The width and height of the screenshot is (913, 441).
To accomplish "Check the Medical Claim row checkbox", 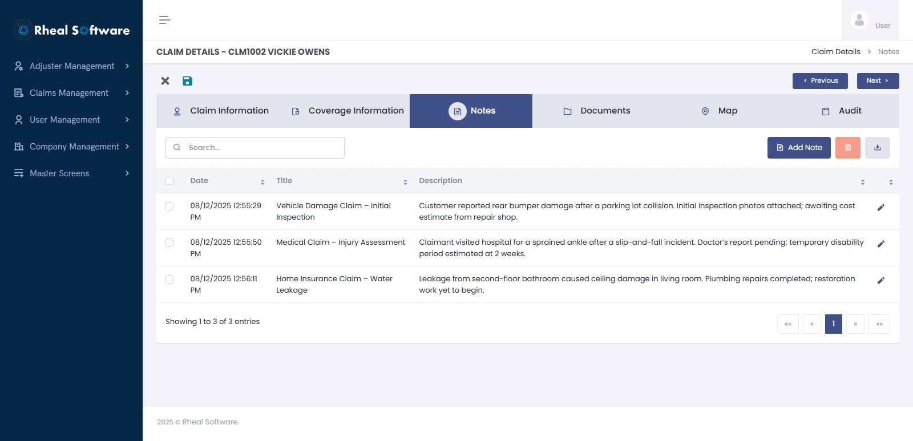I will click(x=169, y=242).
